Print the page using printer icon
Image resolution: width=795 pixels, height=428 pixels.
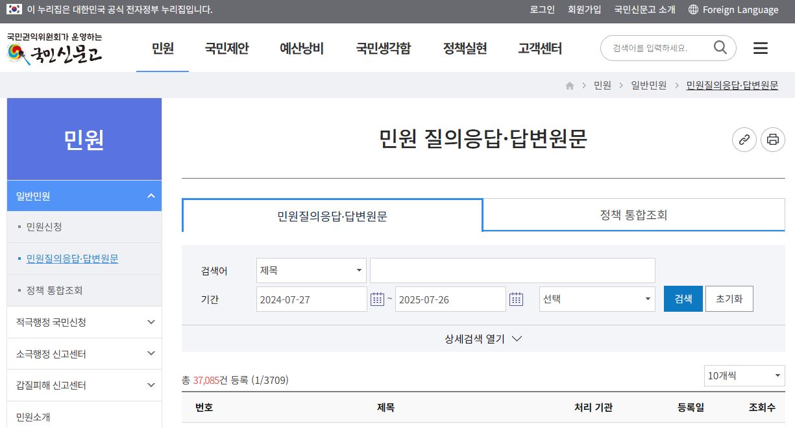pos(772,140)
